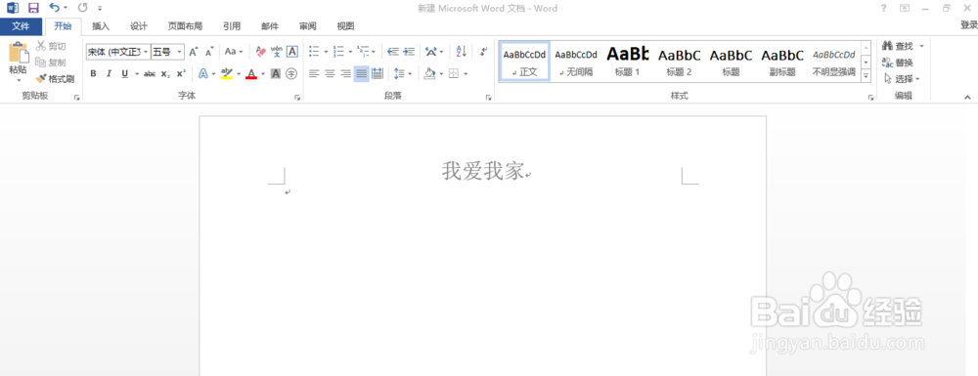The width and height of the screenshot is (978, 376).
Task: Click the Sign in (登录) link
Action: (x=968, y=24)
